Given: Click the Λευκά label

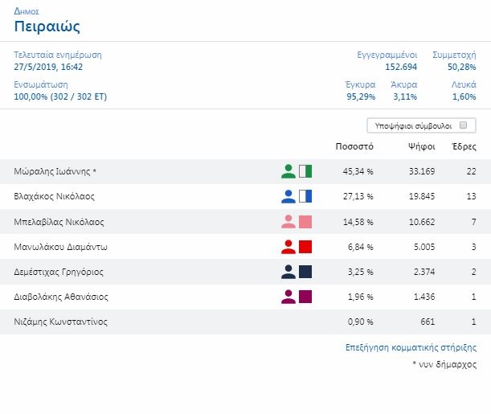Looking at the screenshot, I should pyautogui.click(x=464, y=85).
